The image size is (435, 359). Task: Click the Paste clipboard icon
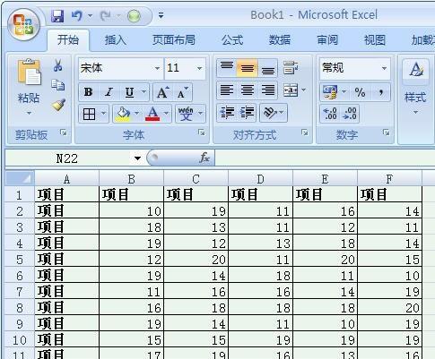[x=29, y=72]
